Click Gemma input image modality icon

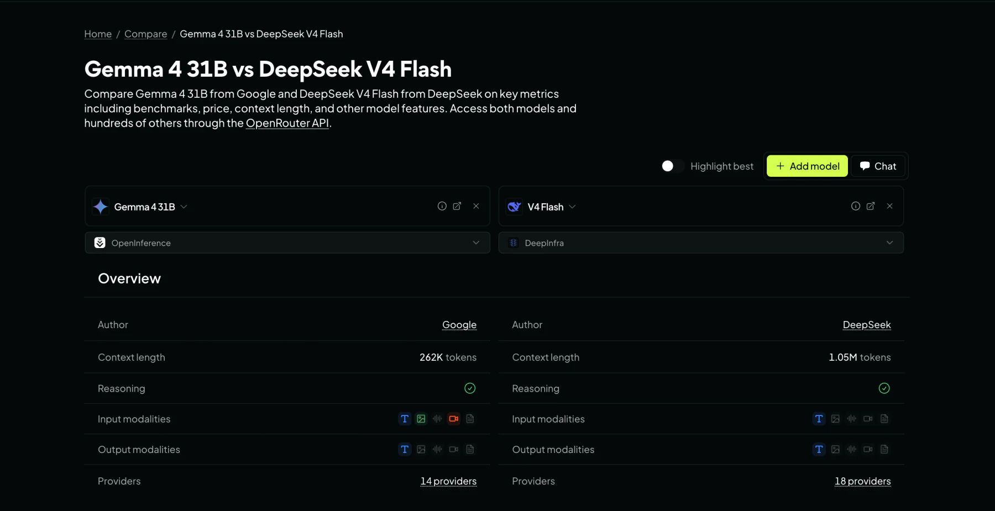coord(421,419)
